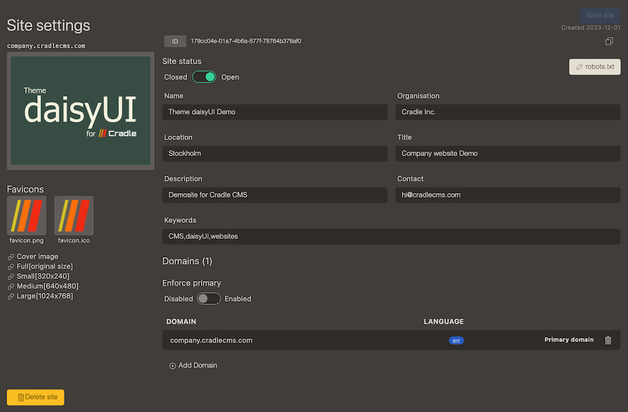
Task: Click the Save site button
Action: (600, 15)
